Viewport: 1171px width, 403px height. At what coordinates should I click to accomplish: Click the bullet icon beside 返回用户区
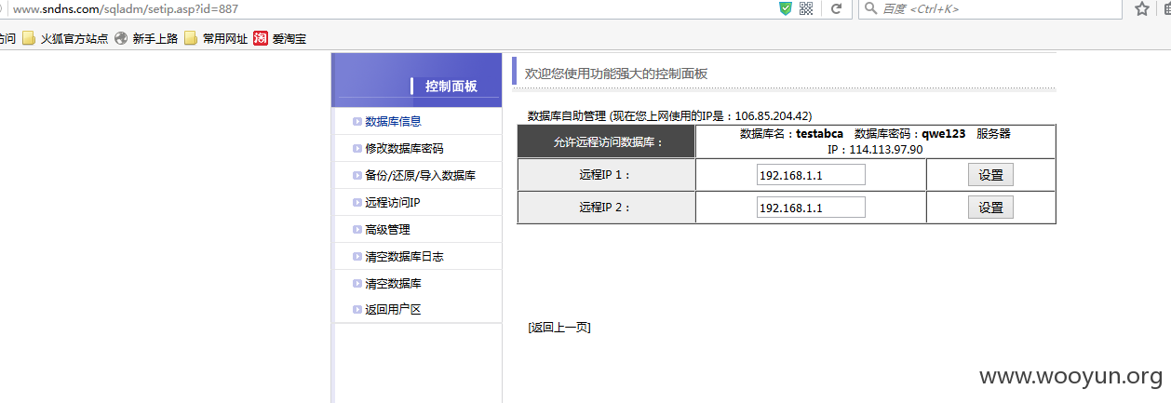pos(357,309)
